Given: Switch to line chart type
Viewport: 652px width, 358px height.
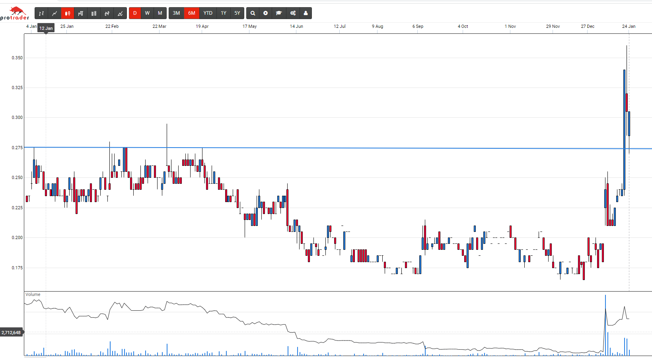Looking at the screenshot, I should tap(54, 13).
